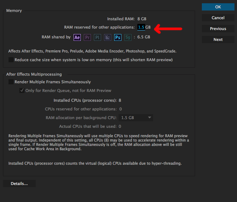The image size is (237, 202).
Task: Click Actual CPUs that will be used value
Action: point(120,126)
